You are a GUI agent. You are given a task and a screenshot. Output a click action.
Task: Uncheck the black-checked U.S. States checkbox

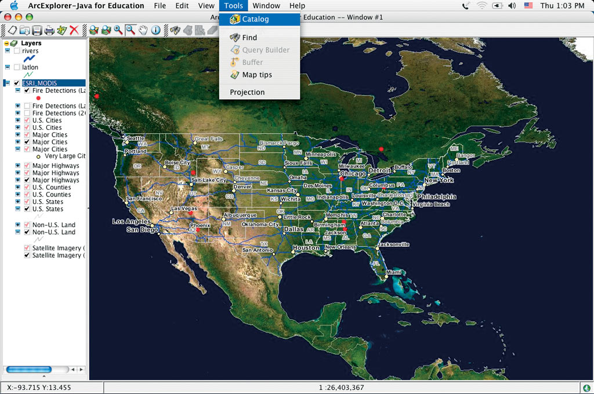[x=27, y=209]
